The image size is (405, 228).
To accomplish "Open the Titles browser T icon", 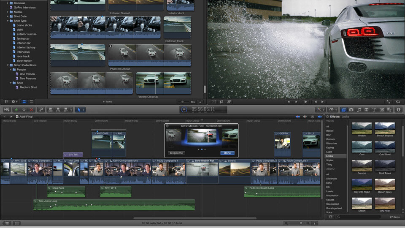I will (x=374, y=110).
